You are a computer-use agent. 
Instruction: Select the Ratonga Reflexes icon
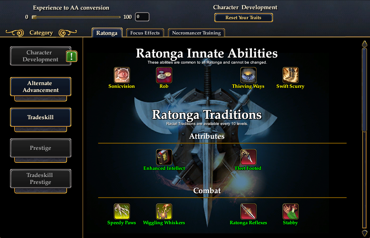click(248, 212)
